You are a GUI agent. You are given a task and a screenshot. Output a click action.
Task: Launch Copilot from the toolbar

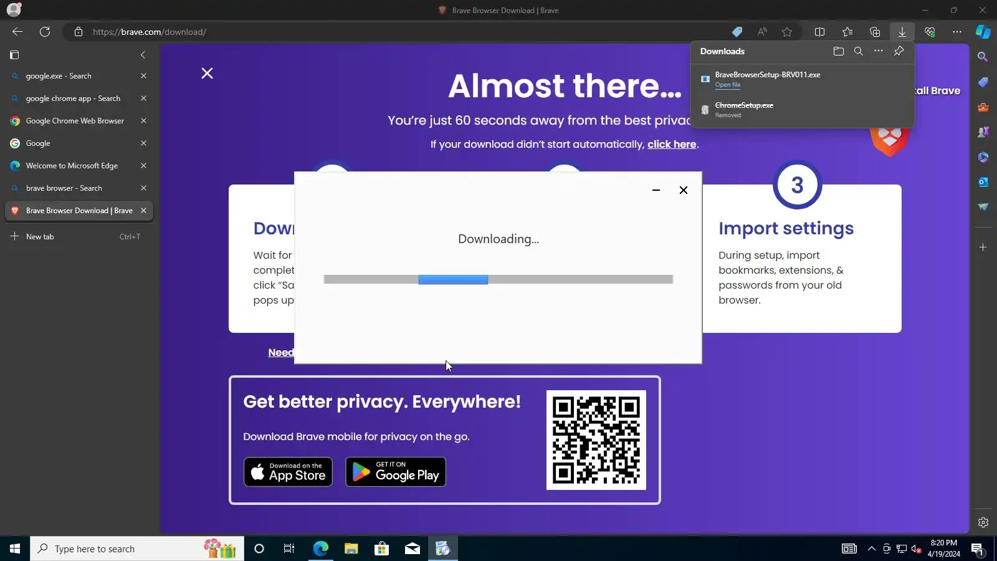pos(983,32)
